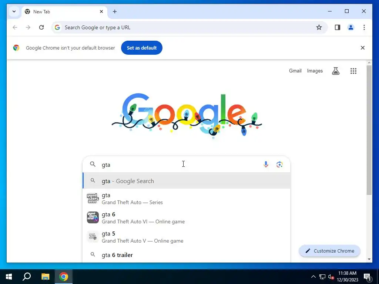Open Chrome three-dot menu
379x284 pixels.
364,27
